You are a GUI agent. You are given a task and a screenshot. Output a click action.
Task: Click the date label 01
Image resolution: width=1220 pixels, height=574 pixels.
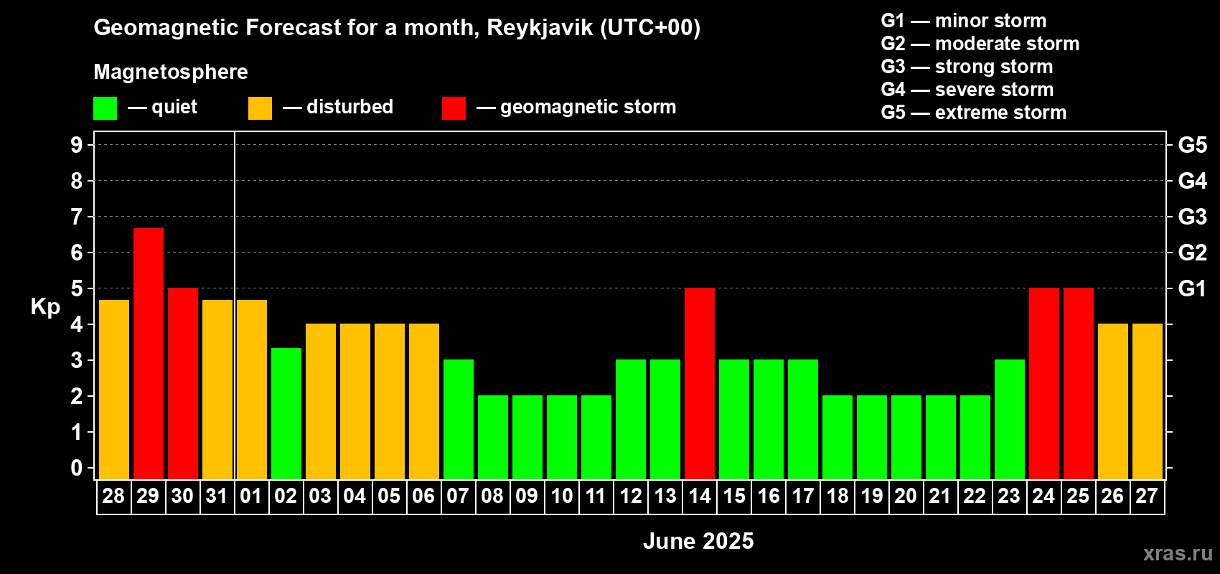(251, 497)
